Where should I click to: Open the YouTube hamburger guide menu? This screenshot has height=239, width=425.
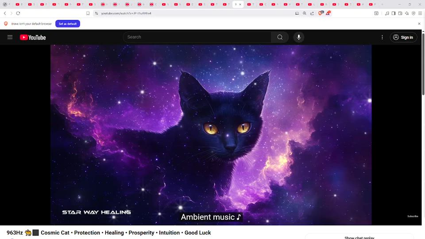(x=10, y=37)
